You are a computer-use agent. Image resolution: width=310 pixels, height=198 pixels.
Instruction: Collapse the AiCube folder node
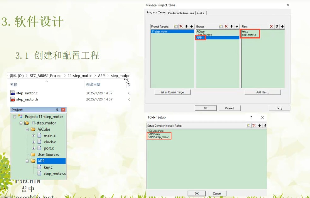click(x=27, y=129)
